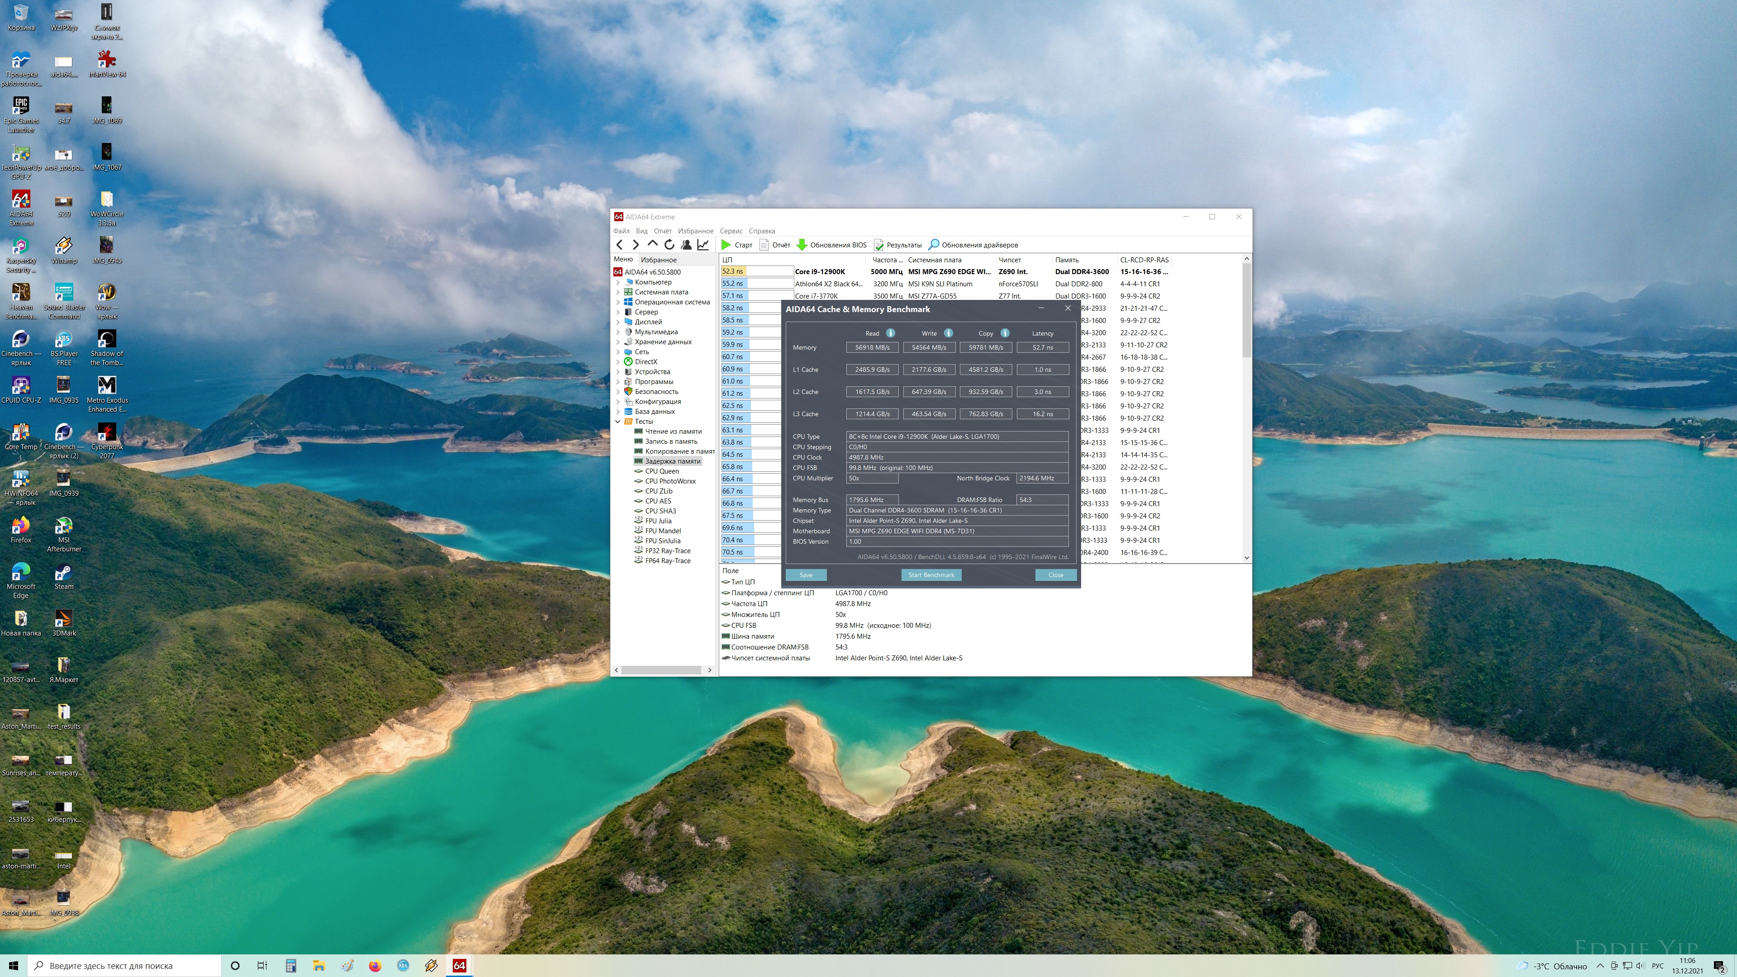Expand the Системная плата tree node

point(617,292)
